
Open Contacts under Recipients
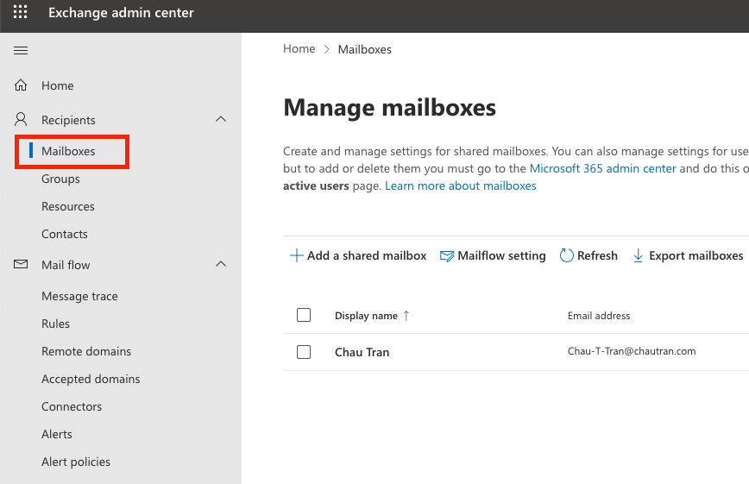65,234
